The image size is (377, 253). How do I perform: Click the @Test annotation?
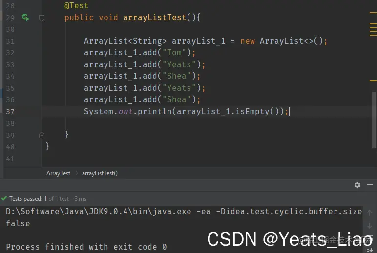76,5
